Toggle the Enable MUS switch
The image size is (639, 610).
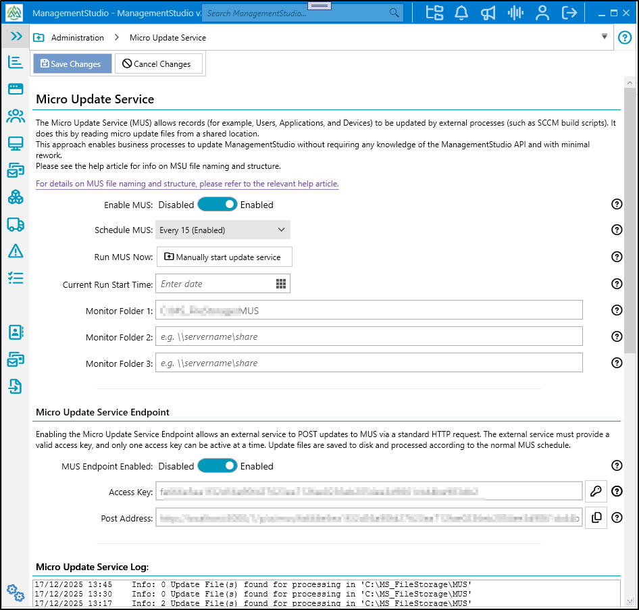click(x=218, y=204)
